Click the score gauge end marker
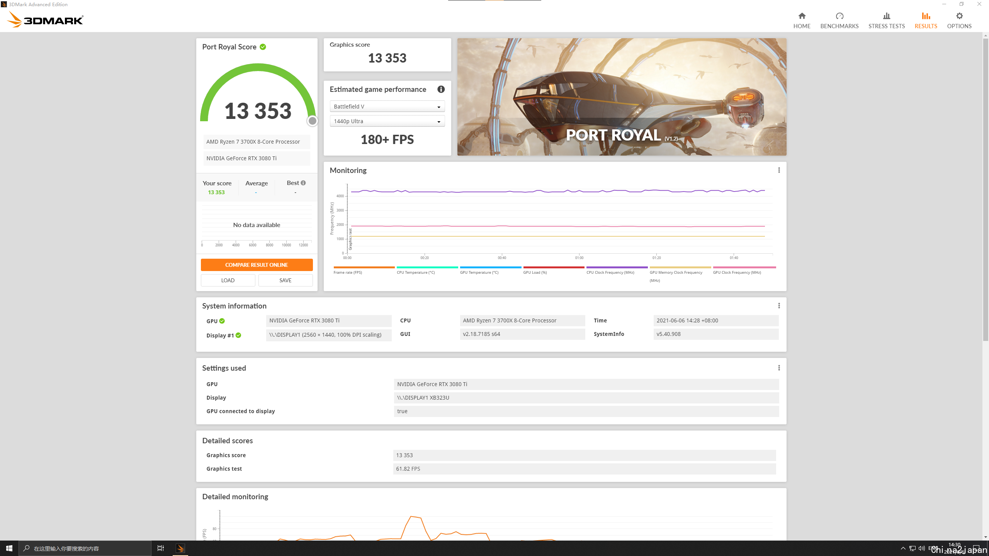The image size is (989, 556). [x=312, y=121]
